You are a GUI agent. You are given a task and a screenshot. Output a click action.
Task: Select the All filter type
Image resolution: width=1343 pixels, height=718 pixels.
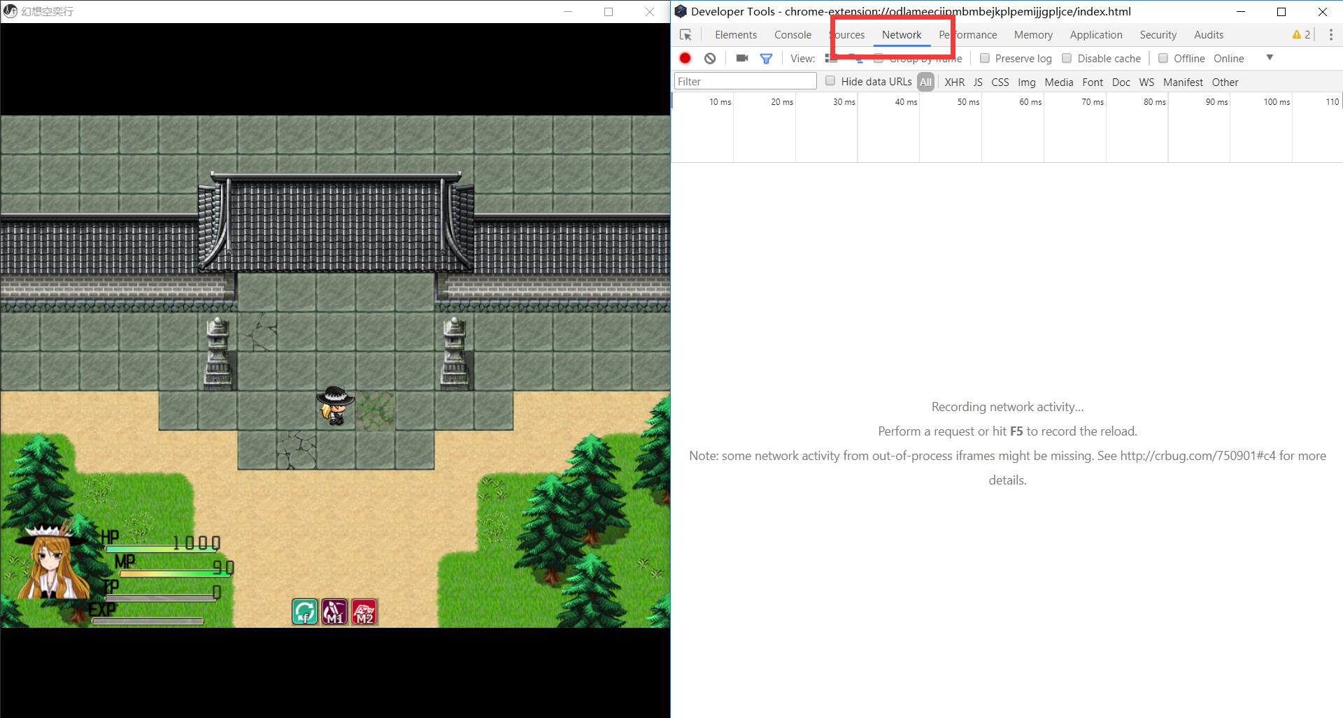coord(925,82)
